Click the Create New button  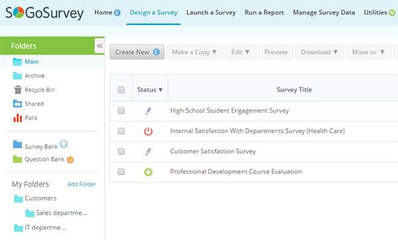137,52
